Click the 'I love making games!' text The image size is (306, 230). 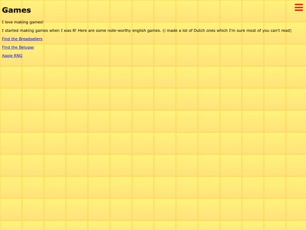23,22
